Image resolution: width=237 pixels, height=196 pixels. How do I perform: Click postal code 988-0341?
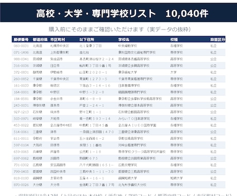(x=21, y=59)
